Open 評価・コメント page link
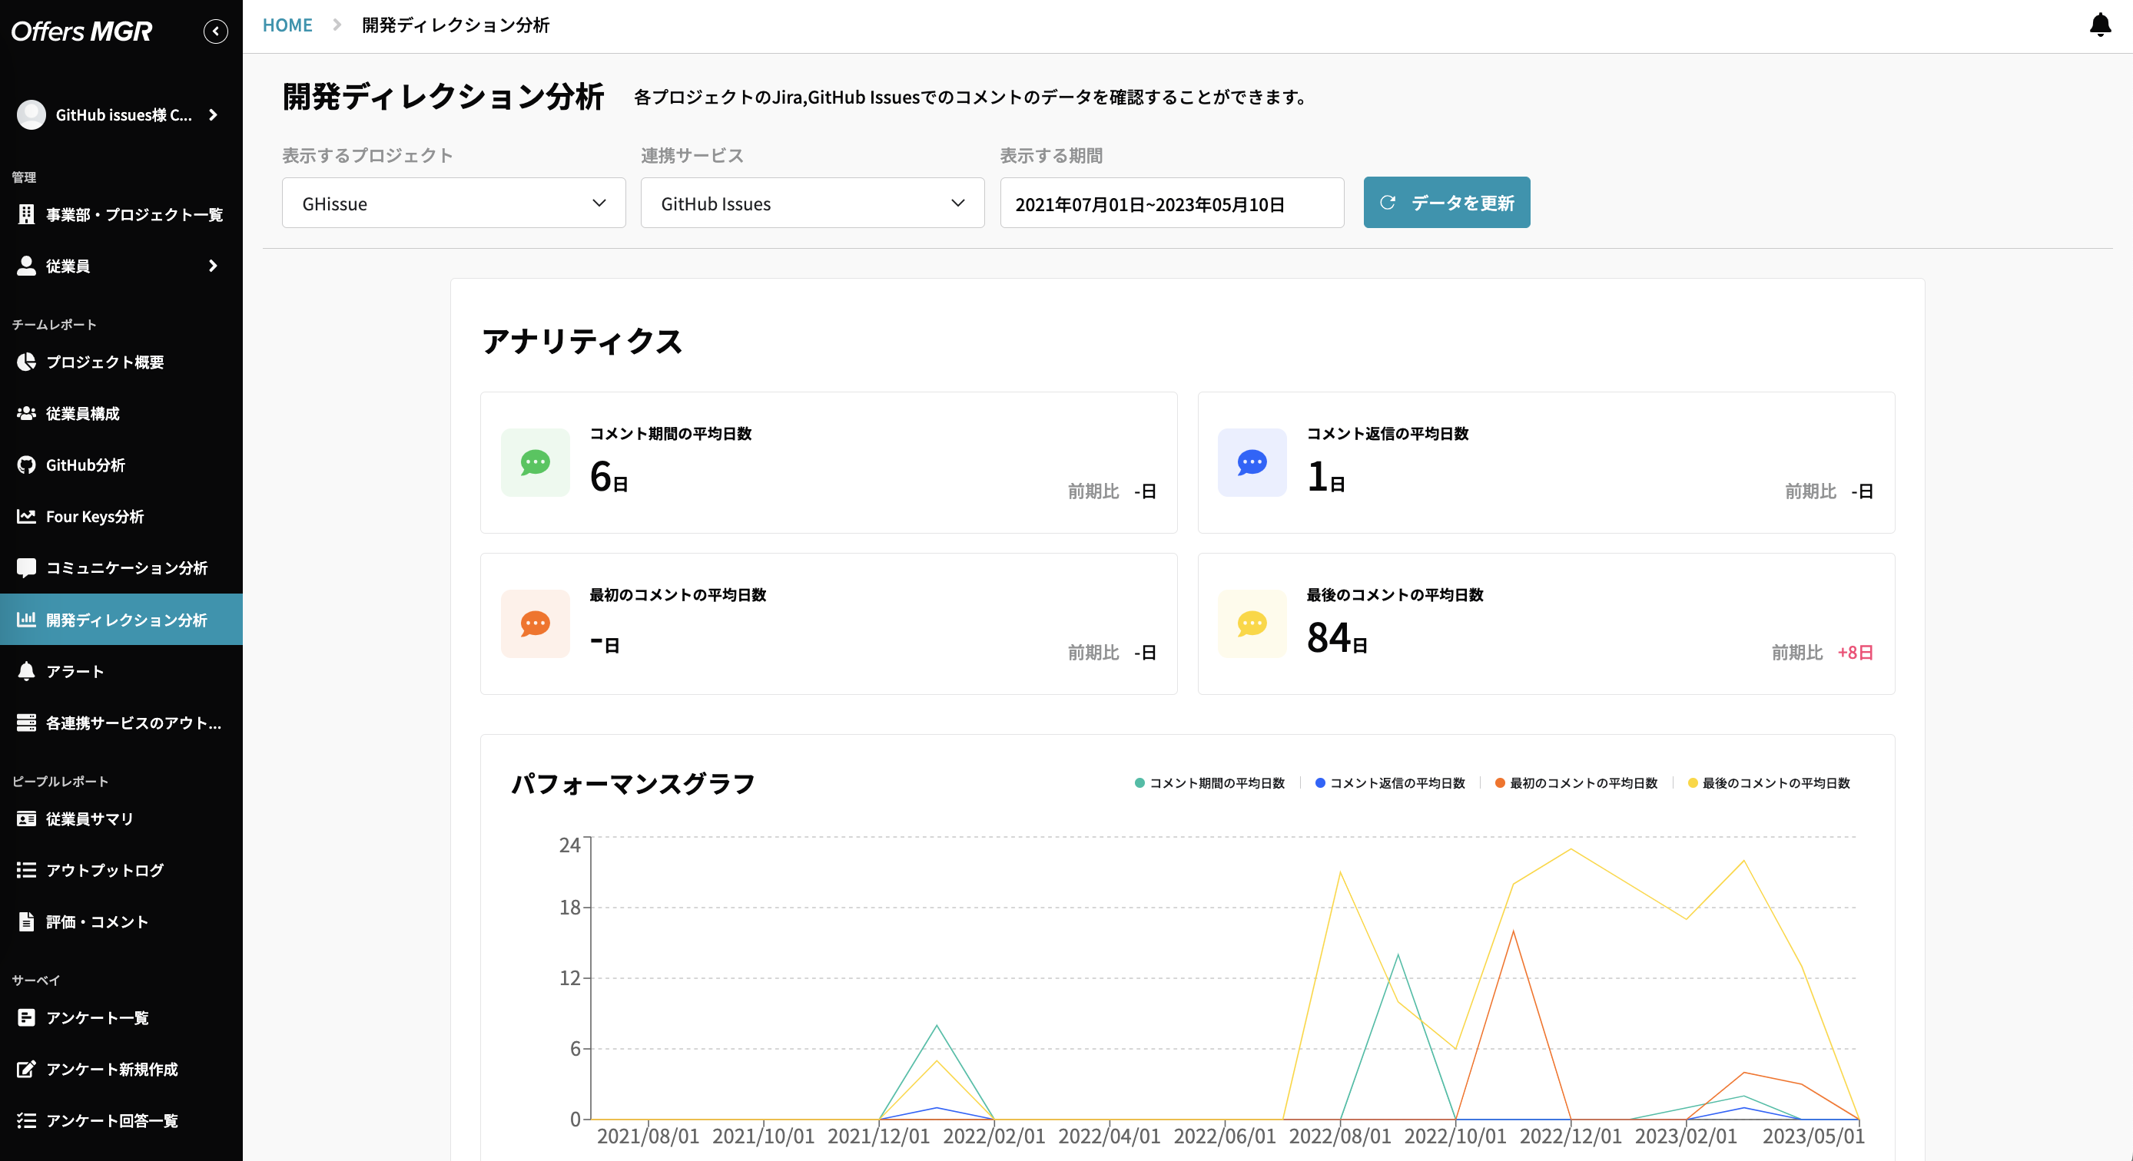The height and width of the screenshot is (1161, 2133). click(121, 921)
